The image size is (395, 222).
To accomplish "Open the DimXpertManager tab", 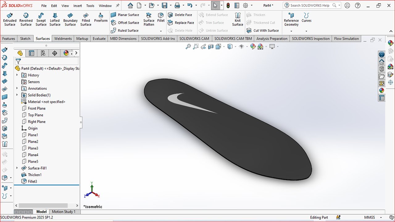I will 55,53.
